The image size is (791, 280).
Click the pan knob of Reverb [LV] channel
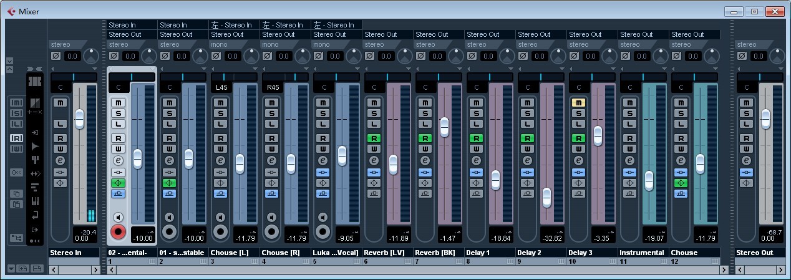[405, 56]
